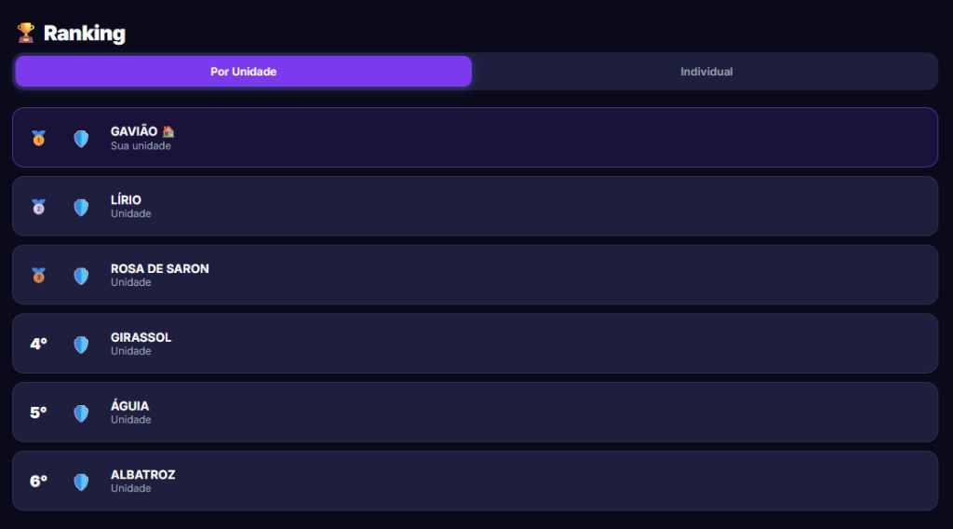Click the shield icon beside ROSA DE SARON

(81, 276)
